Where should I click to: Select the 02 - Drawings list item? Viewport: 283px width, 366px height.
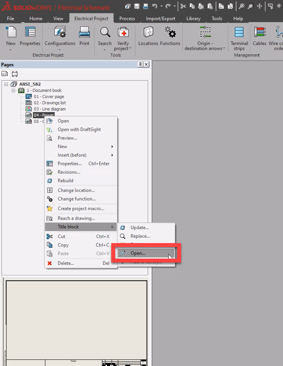click(x=49, y=103)
